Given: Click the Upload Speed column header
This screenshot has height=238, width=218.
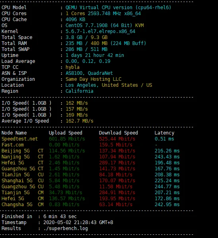Looking at the screenshot, I should point(66,133).
